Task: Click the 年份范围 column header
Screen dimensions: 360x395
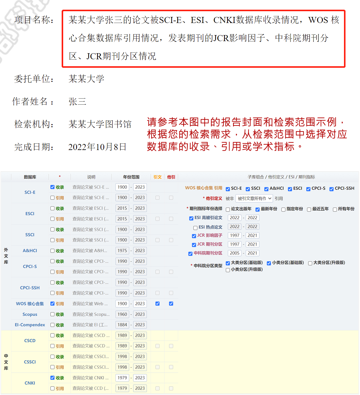Action: pyautogui.click(x=131, y=177)
